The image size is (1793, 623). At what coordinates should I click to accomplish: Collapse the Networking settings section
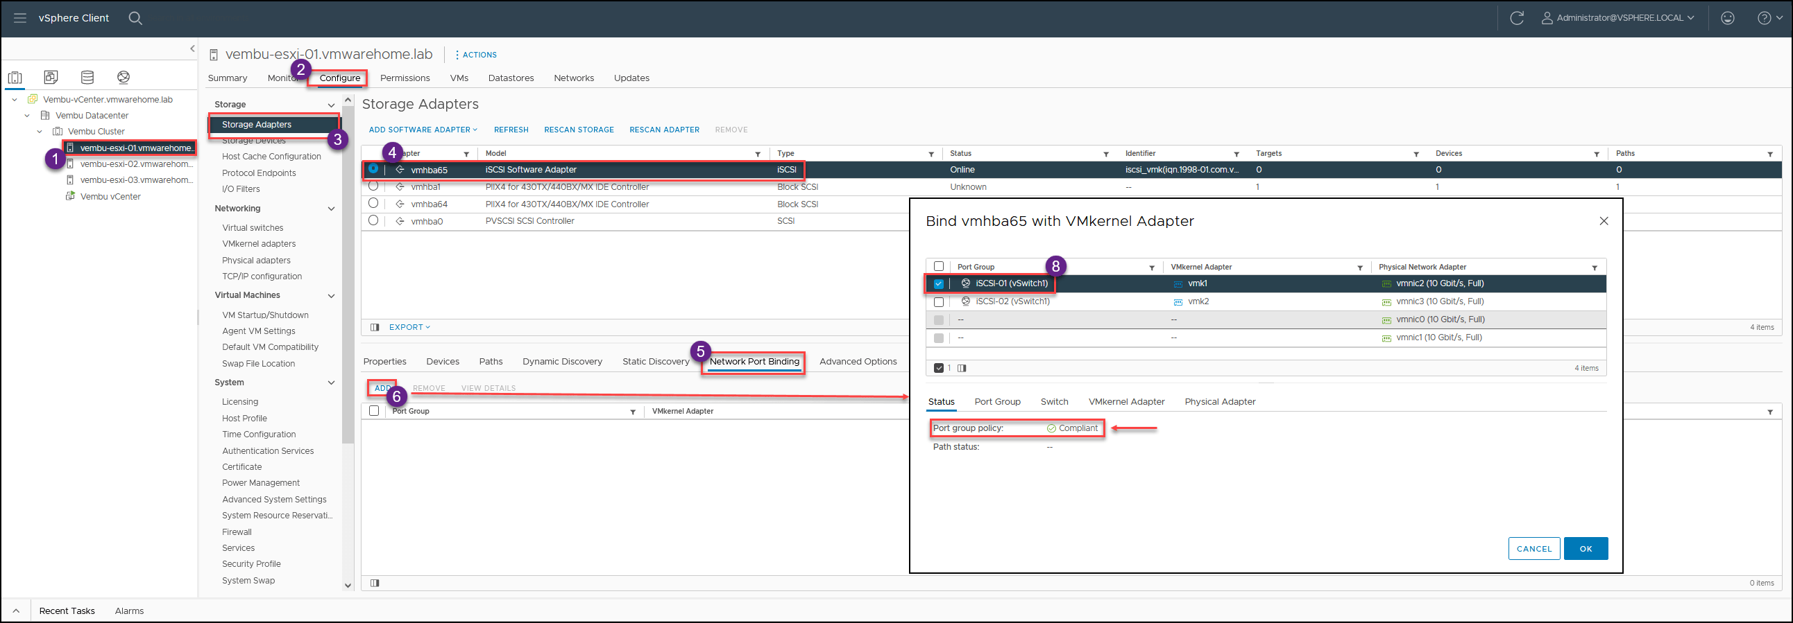[x=331, y=209]
